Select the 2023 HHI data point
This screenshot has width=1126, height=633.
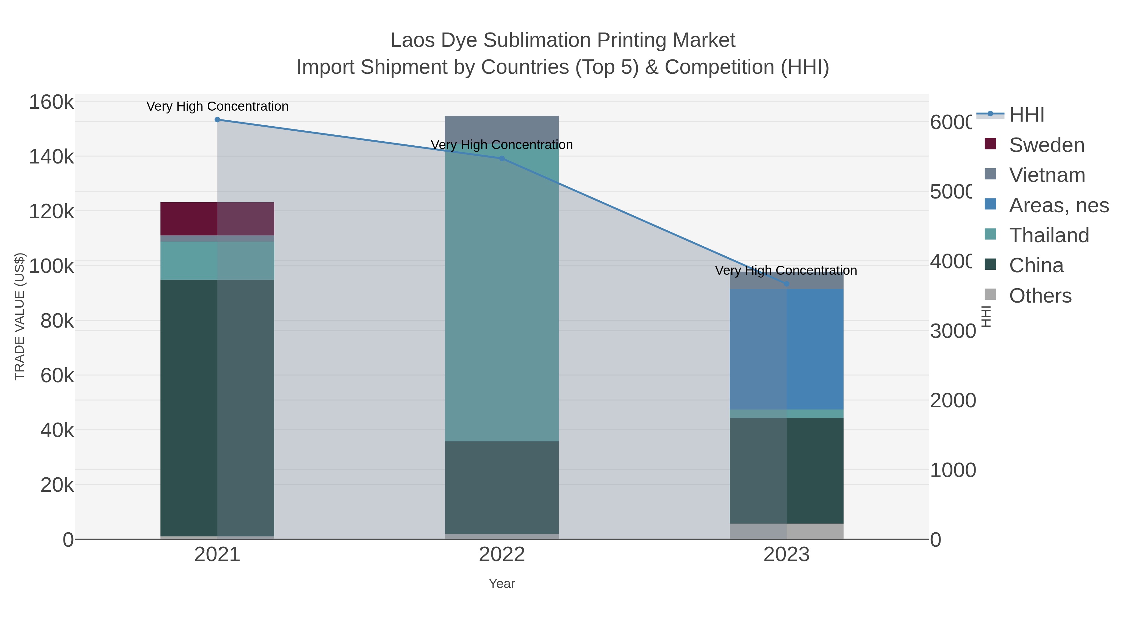coord(786,284)
